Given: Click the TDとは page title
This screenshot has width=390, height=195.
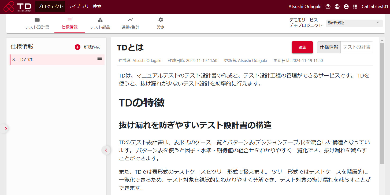Looking at the screenshot, I should [x=130, y=47].
